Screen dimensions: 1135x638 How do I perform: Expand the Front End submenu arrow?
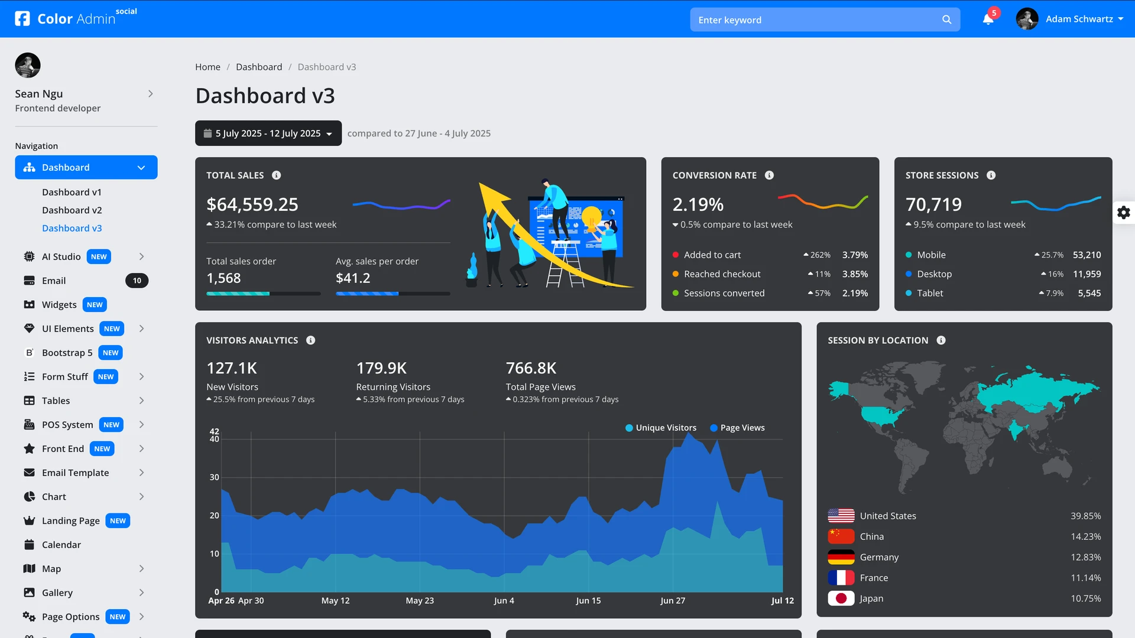point(141,449)
